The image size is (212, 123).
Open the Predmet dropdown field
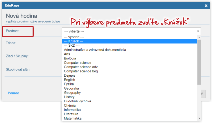(131, 31)
